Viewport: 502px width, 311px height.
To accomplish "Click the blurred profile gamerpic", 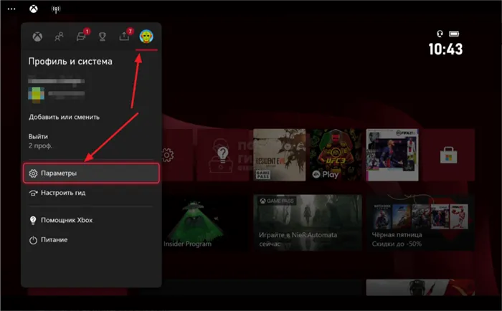I will click(x=36, y=95).
